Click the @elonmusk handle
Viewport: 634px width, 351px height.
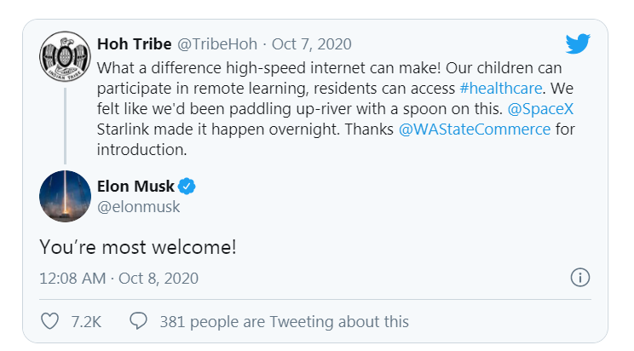[138, 207]
